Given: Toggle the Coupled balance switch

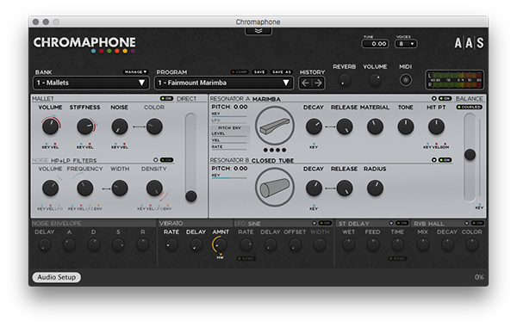Looking at the screenshot, I should pyautogui.click(x=470, y=108).
